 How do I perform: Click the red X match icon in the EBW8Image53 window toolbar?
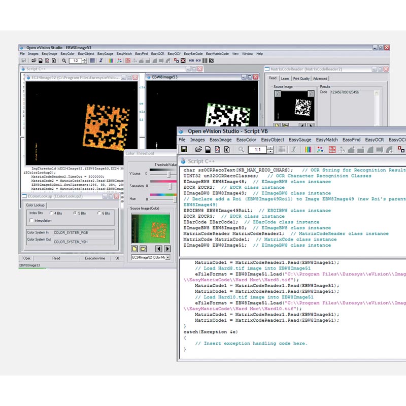(x=183, y=60)
